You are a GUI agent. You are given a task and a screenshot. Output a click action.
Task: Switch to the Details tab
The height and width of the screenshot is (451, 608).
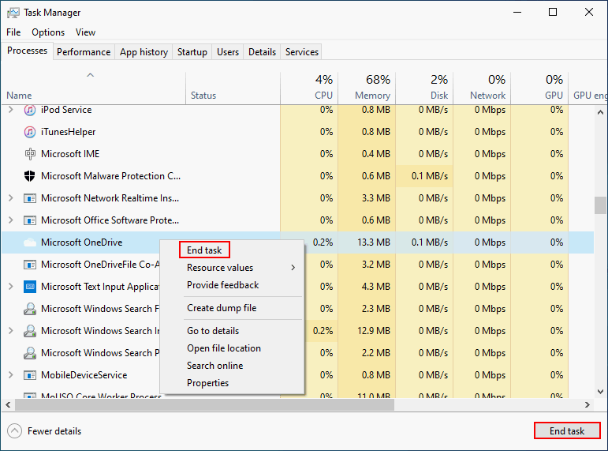262,52
